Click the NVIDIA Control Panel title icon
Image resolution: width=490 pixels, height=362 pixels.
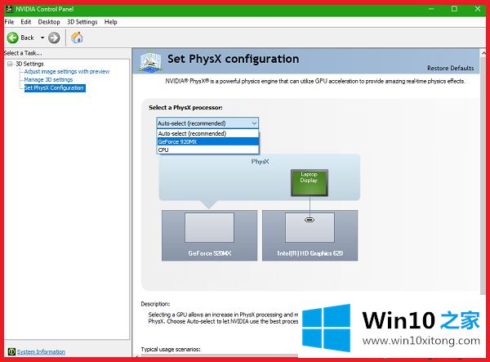[9, 9]
